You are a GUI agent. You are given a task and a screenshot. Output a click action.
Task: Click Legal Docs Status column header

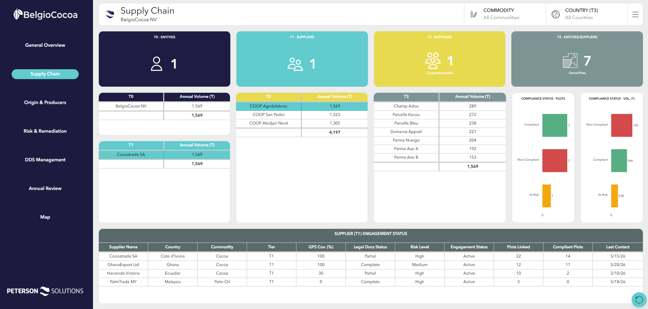point(370,247)
